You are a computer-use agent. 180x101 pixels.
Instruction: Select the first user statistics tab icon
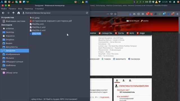click(117, 81)
